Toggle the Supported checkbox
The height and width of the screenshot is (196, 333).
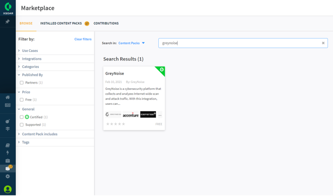pyautogui.click(x=22, y=124)
